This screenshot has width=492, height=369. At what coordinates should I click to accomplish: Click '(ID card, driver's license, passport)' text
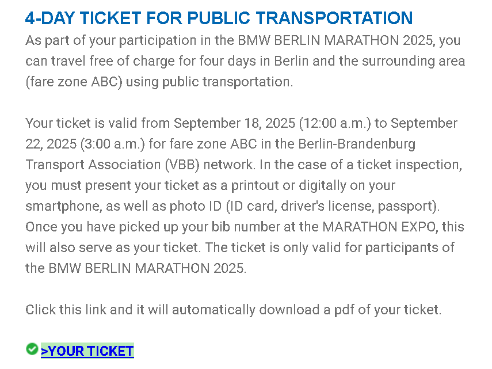point(332,206)
